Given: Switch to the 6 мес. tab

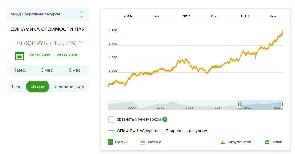Looking at the screenshot, I should point(75,70).
